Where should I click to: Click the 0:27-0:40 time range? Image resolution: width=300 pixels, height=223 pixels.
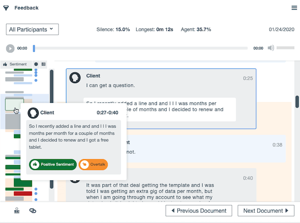tap(108, 113)
